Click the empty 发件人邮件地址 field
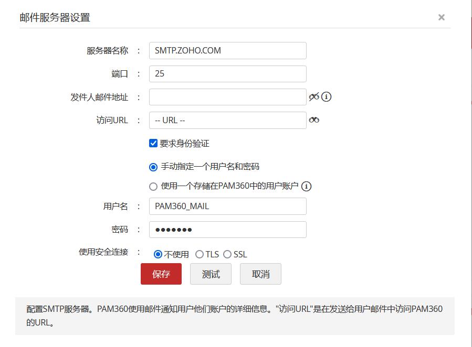Viewport: 472px width, 347px height. coord(227,97)
